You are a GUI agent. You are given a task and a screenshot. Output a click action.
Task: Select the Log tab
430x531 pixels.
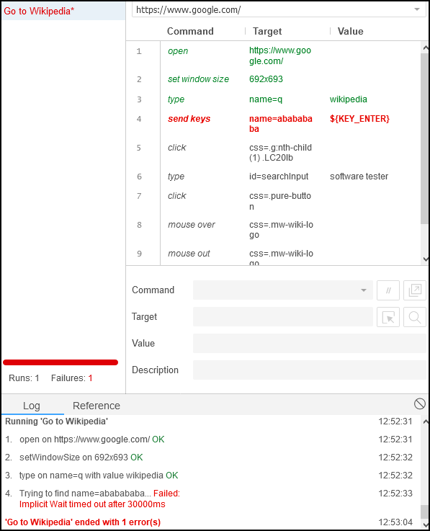(x=32, y=406)
